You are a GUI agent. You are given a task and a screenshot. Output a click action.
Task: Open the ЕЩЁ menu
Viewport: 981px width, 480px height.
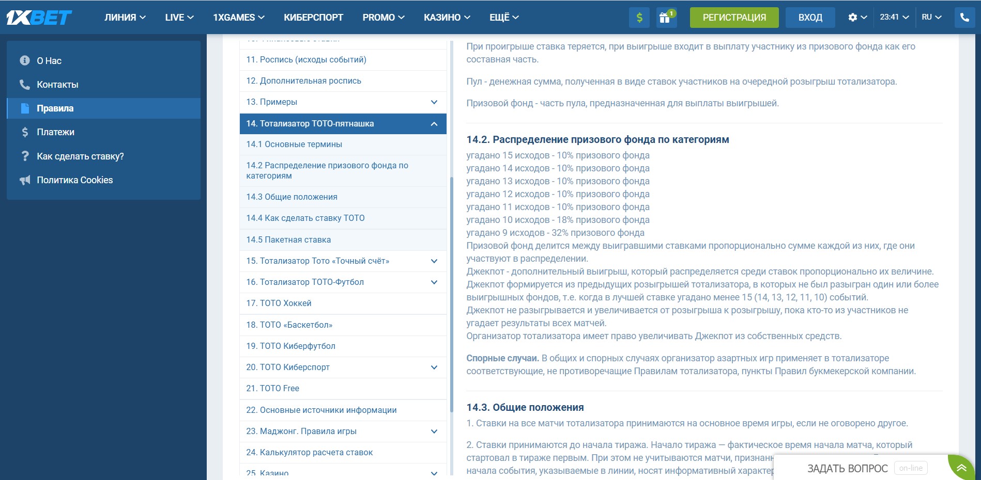[x=504, y=18]
